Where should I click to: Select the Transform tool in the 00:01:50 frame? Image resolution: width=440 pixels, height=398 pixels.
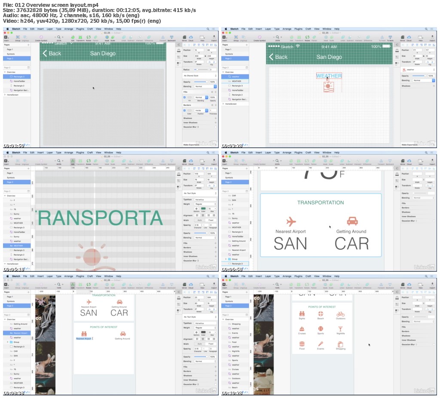80,37
